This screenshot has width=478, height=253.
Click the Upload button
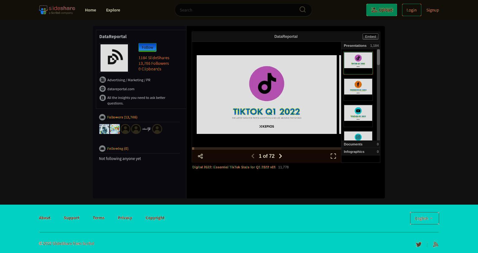click(382, 10)
